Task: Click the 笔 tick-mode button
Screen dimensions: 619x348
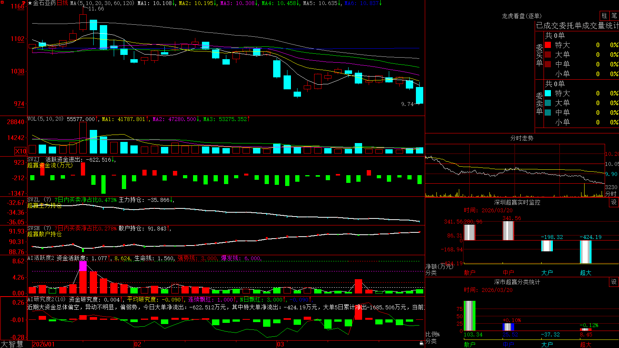Action: (614, 15)
